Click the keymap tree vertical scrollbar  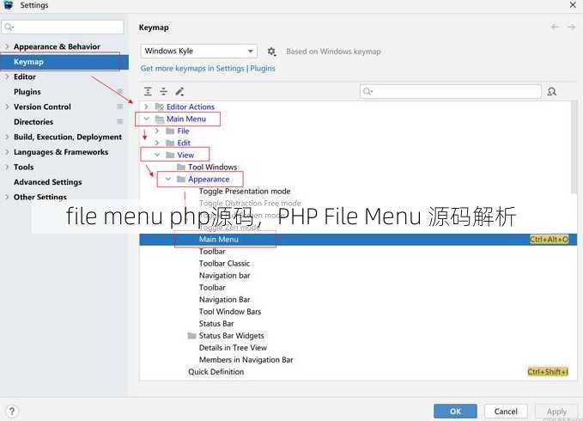(x=574, y=147)
